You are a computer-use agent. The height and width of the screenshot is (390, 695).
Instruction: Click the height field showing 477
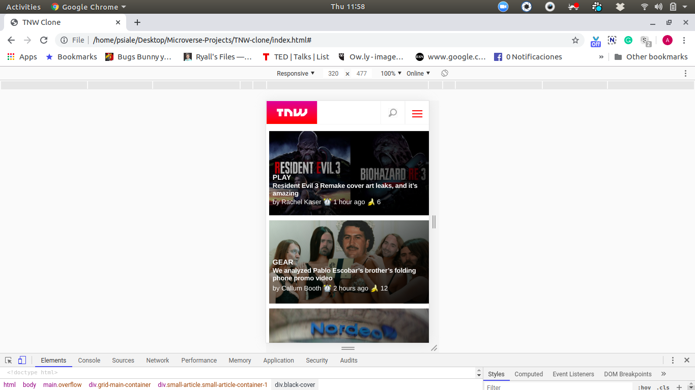click(x=362, y=73)
